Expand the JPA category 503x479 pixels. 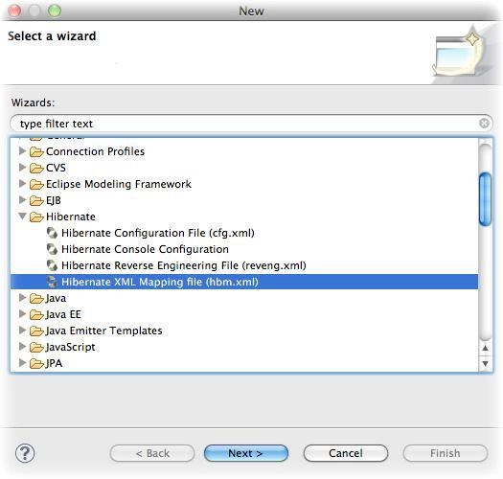22,363
